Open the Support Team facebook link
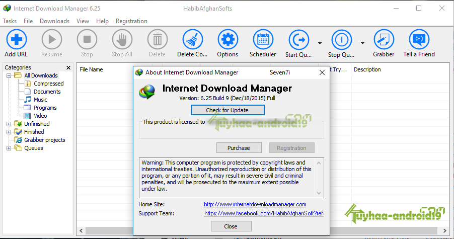This screenshot has width=454, height=239. click(264, 213)
